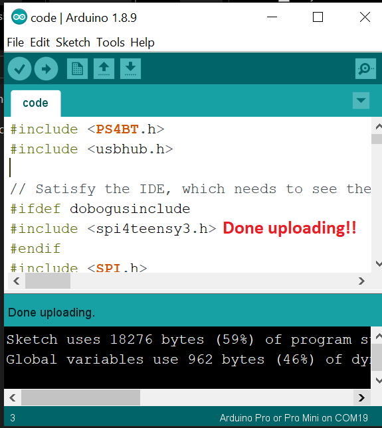This screenshot has height=428, width=382.
Task: Click console vertical scrollbar down arrow
Action: point(378,380)
